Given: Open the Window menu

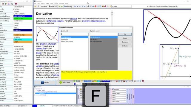Looking at the screenshot, I should coord(61,3).
